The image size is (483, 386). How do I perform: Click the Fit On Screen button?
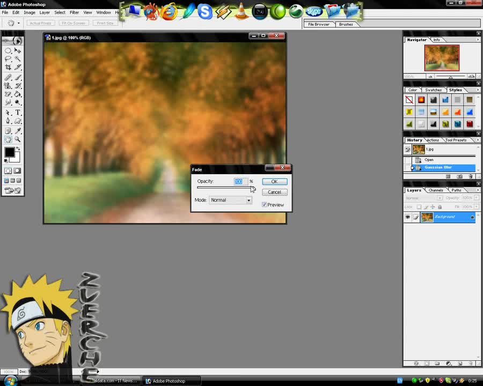74,23
